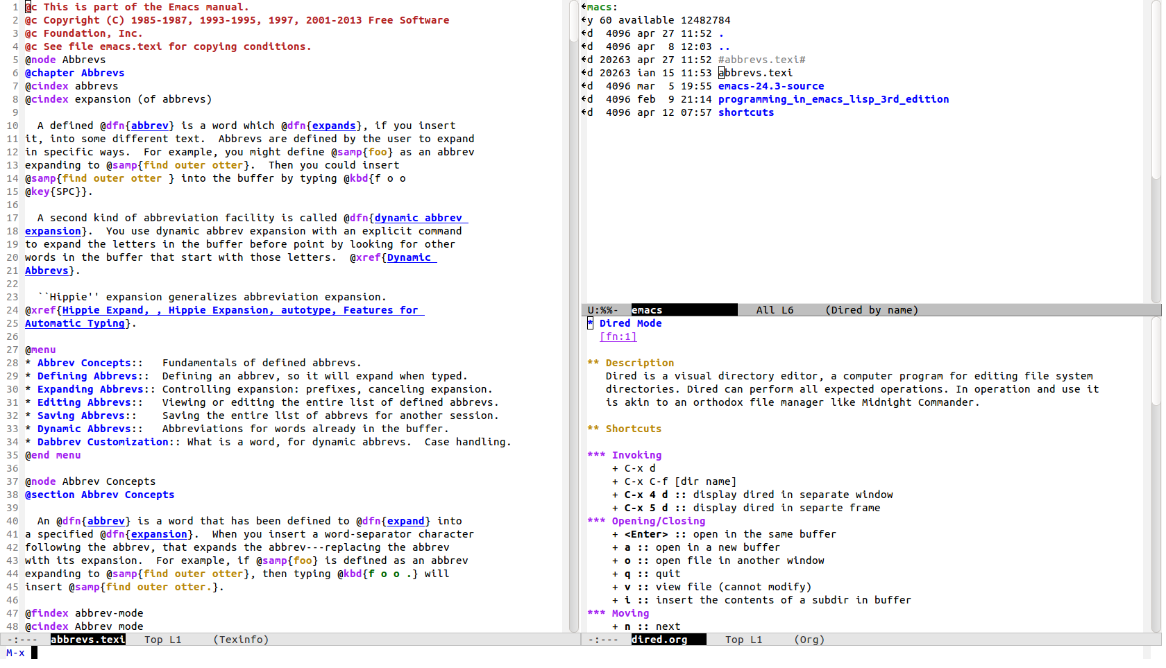Click the '<Enter> :: open in the same buffer' item

[724, 534]
